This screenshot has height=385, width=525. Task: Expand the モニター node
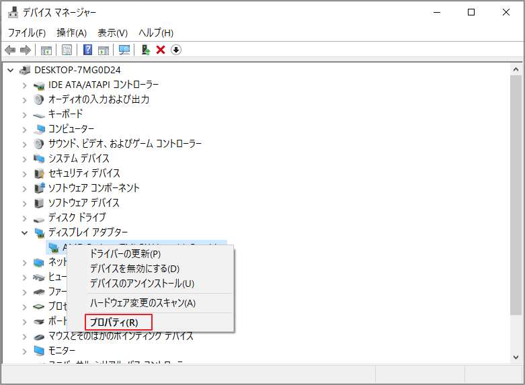(24, 351)
